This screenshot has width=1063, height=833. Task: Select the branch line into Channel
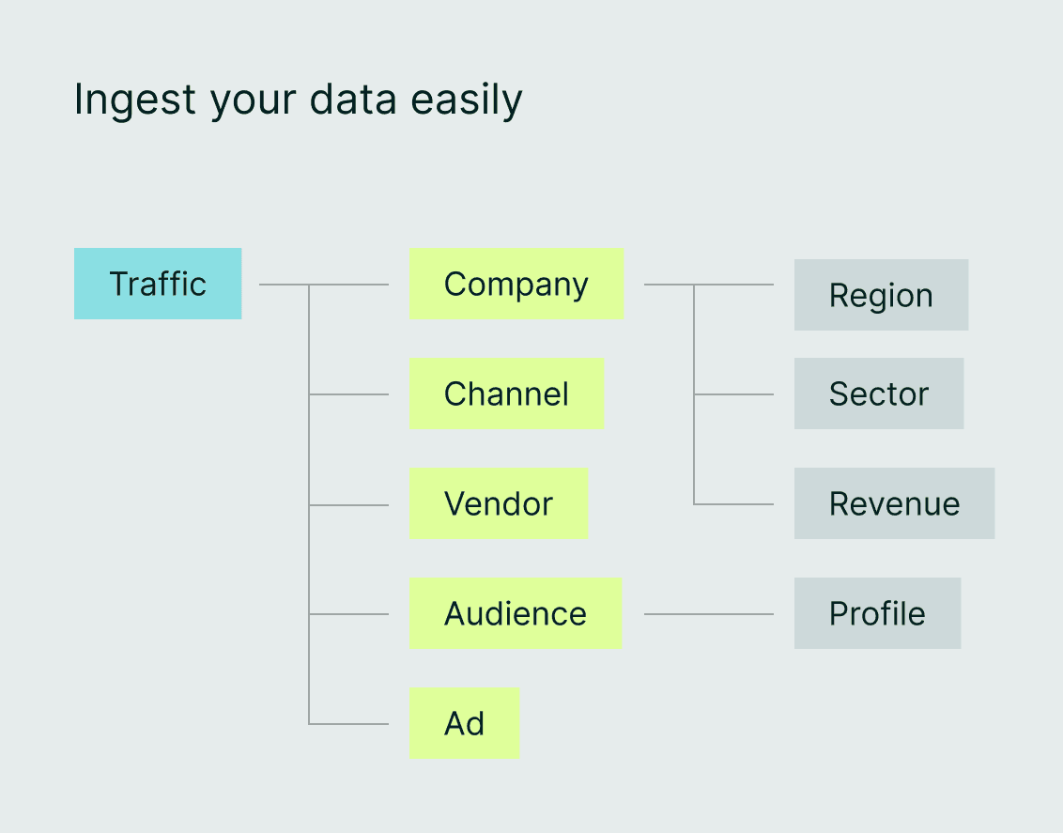tap(349, 394)
